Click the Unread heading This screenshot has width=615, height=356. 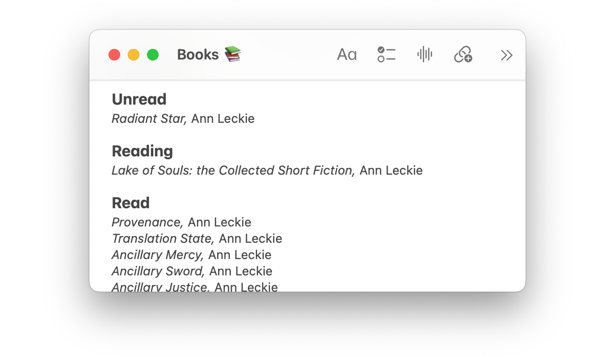click(x=139, y=99)
